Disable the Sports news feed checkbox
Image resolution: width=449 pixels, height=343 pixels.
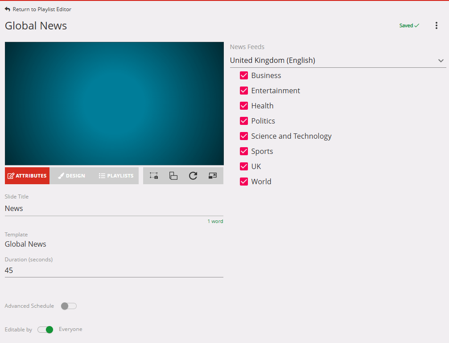pos(244,151)
